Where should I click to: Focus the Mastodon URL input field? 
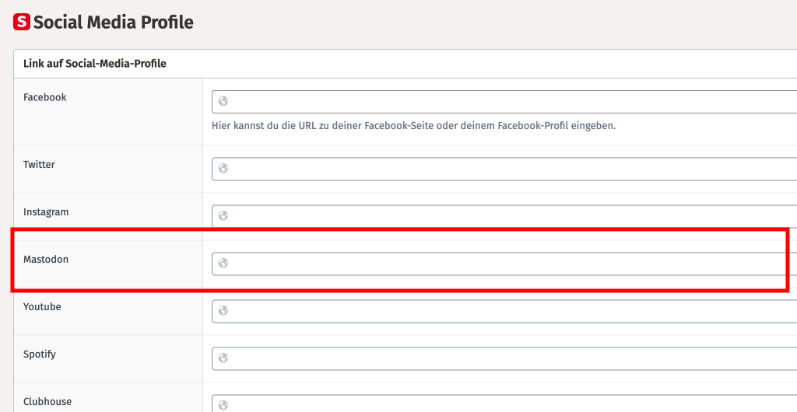[506, 264]
